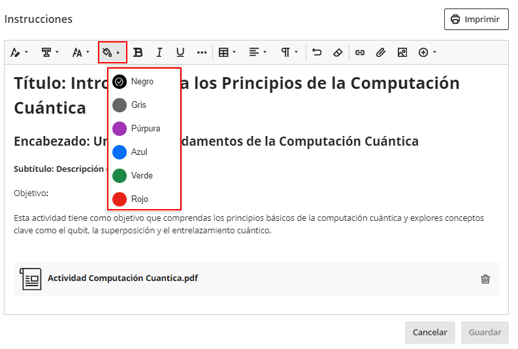Clear formatting with the eraser icon
The image size is (518, 349).
pos(337,52)
